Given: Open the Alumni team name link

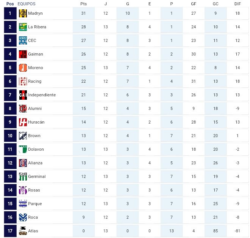Looking at the screenshot, I should click(x=35, y=108).
